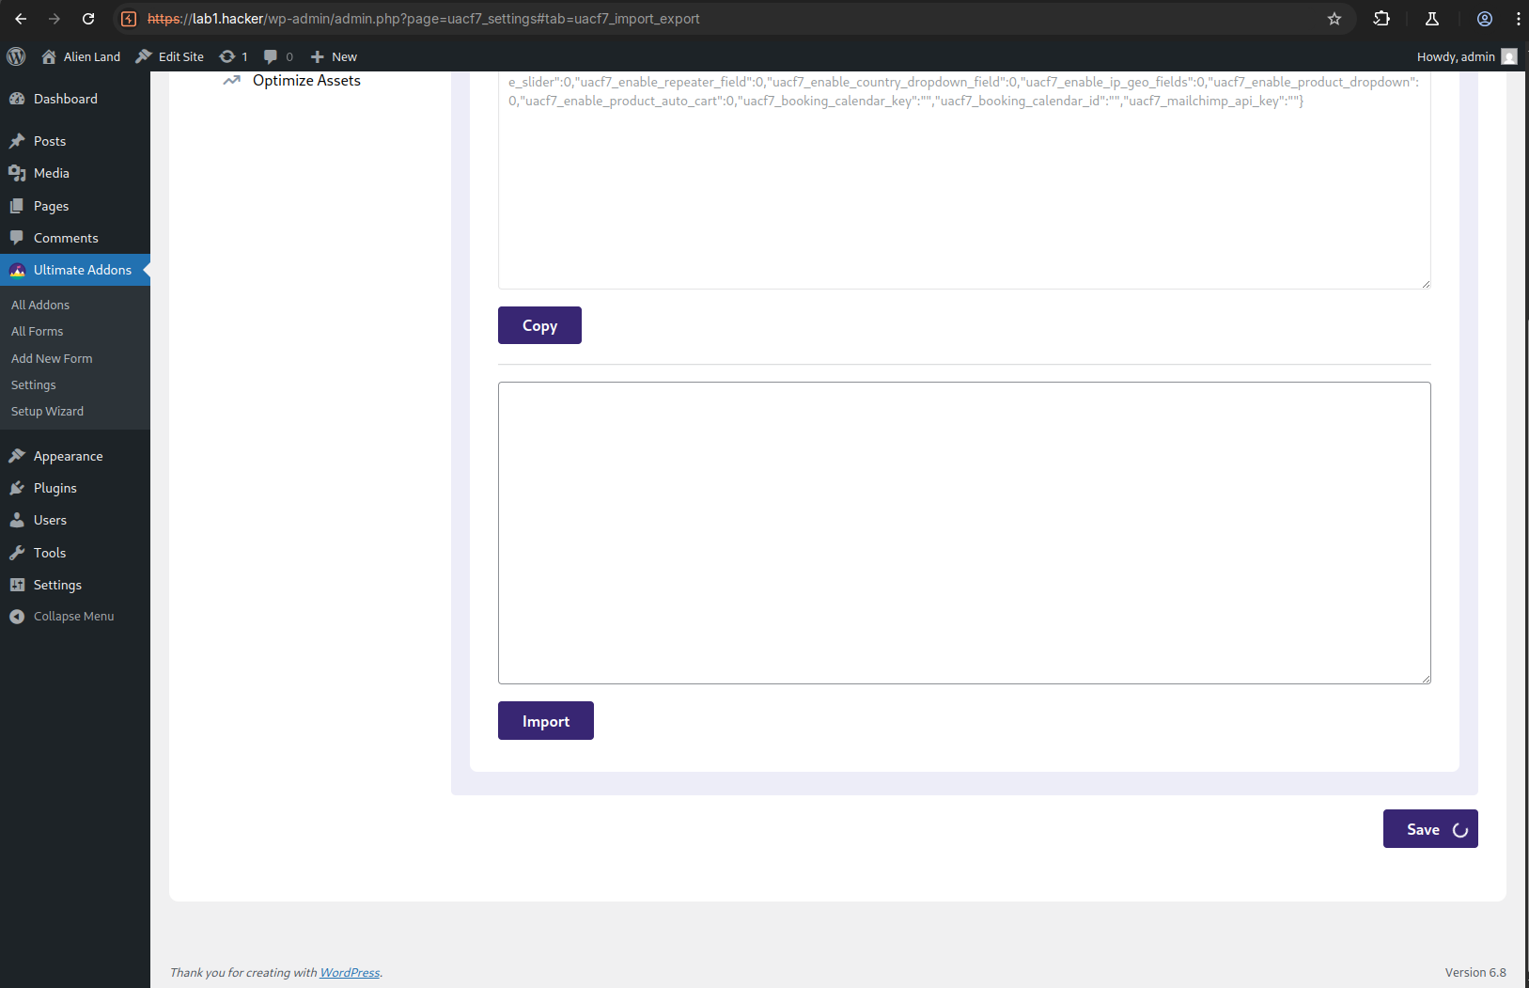Open the New content menu
1529x988 pixels.
click(x=334, y=56)
